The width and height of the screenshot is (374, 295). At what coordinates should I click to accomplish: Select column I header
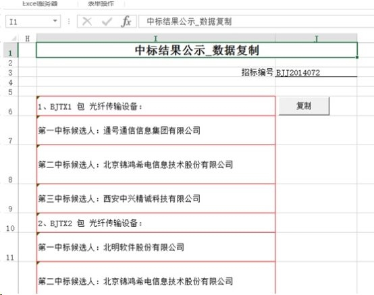[155, 38]
